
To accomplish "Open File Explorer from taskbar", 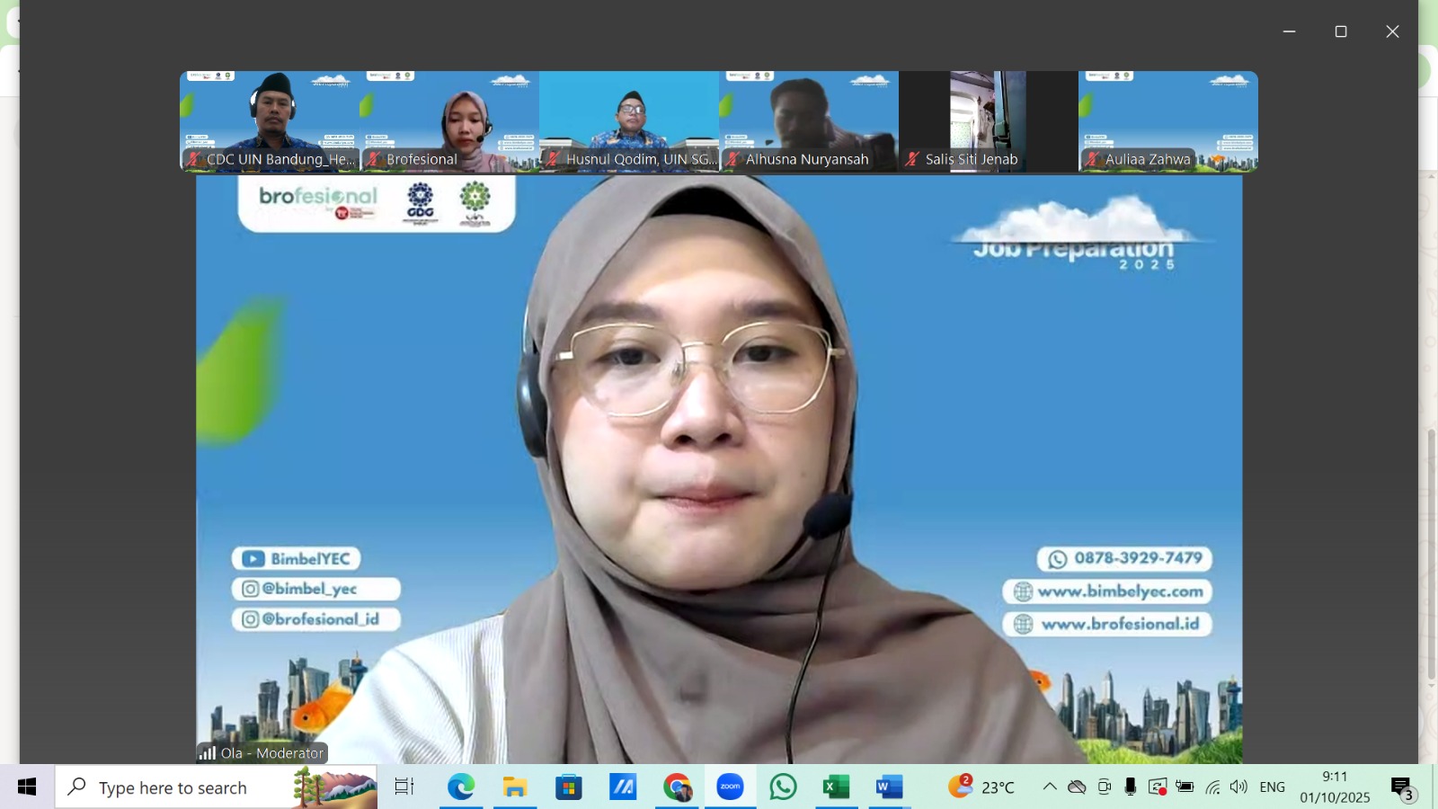I will (x=514, y=787).
